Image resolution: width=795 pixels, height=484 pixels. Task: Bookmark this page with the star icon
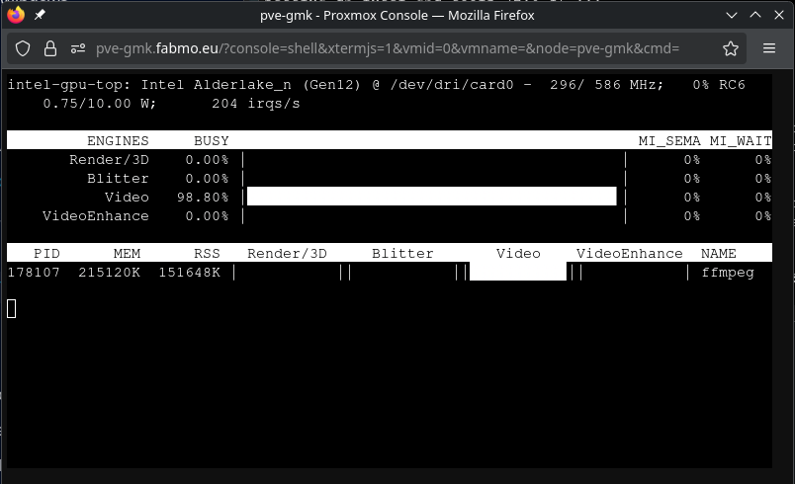pyautogui.click(x=731, y=48)
